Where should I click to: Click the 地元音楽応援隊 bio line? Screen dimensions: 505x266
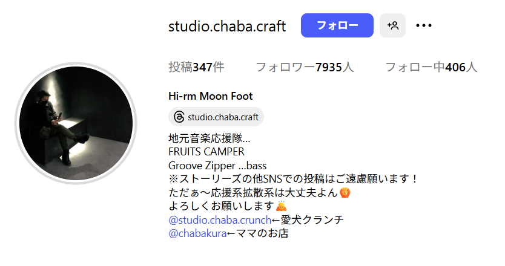point(210,138)
